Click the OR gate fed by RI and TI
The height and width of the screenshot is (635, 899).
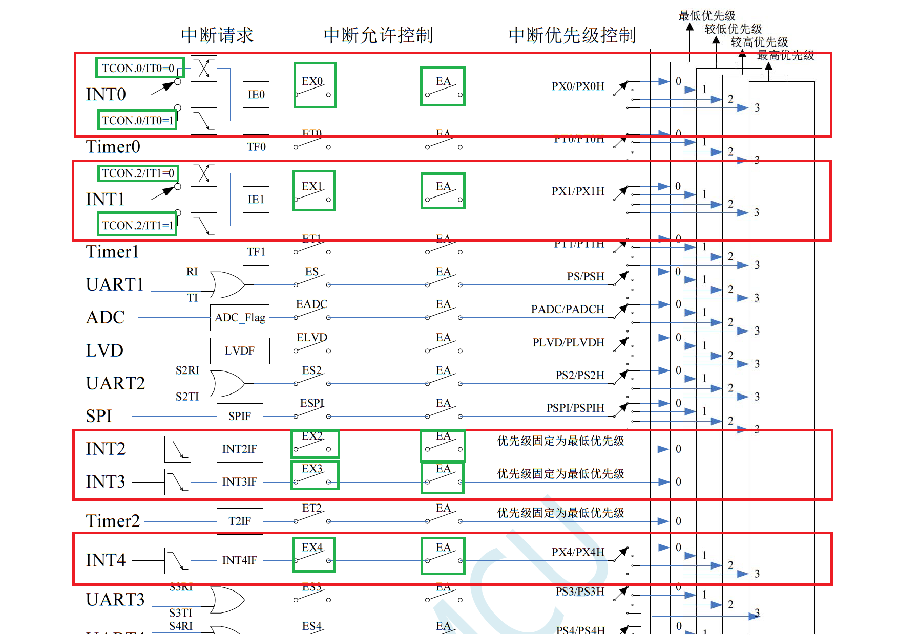click(228, 284)
